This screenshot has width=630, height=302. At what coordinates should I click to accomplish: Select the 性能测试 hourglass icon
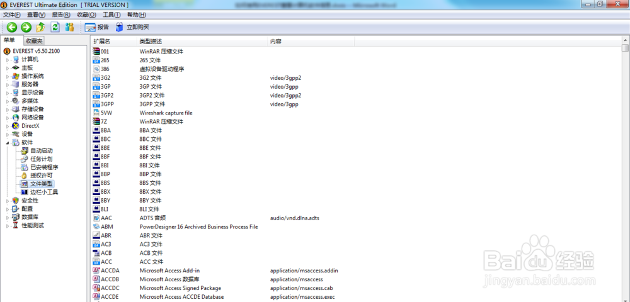(16, 225)
